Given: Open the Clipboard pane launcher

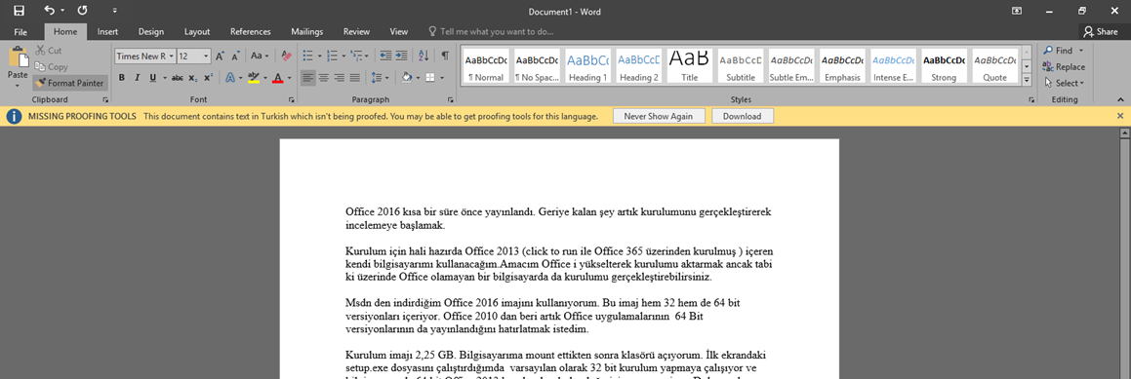Looking at the screenshot, I should pos(105,99).
